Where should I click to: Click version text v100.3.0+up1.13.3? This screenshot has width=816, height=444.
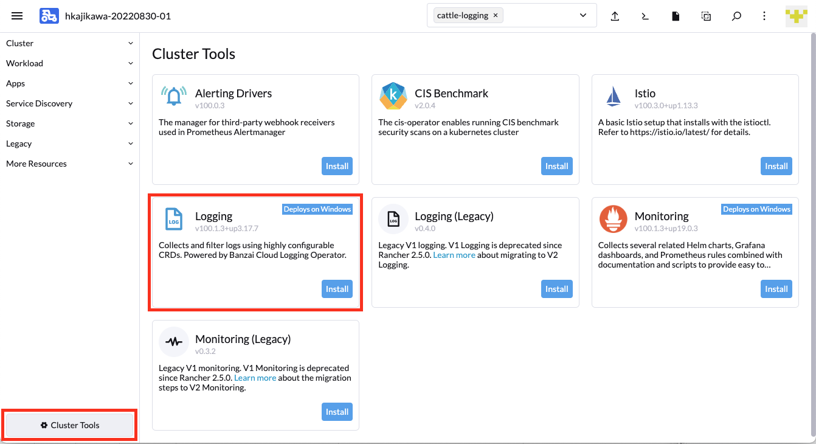coord(666,106)
